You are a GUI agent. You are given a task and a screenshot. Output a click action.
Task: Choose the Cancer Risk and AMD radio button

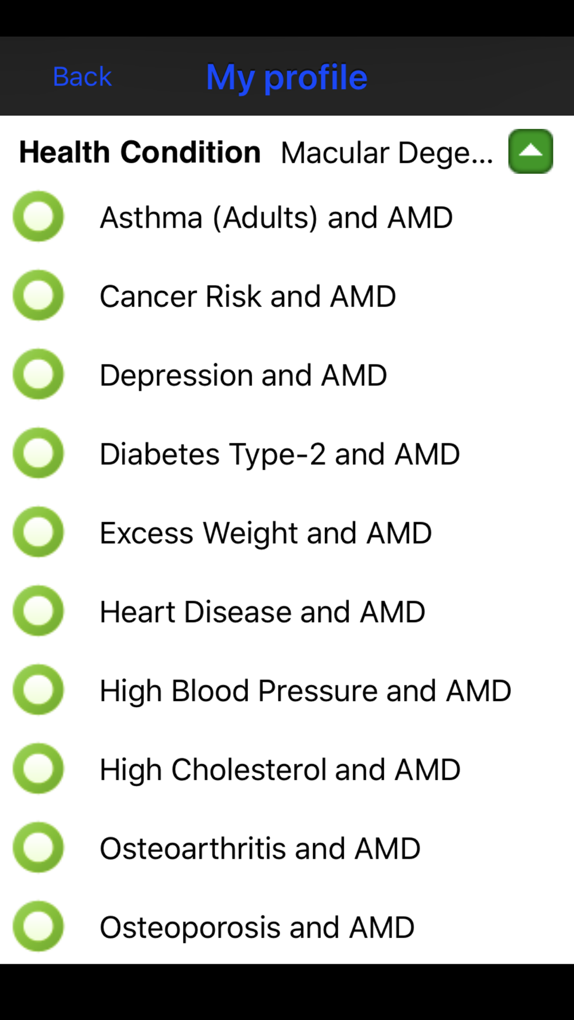tap(38, 295)
